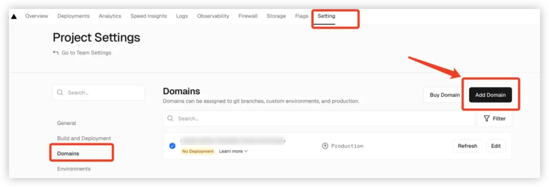Click the blue verified checkmark icon

pyautogui.click(x=172, y=146)
